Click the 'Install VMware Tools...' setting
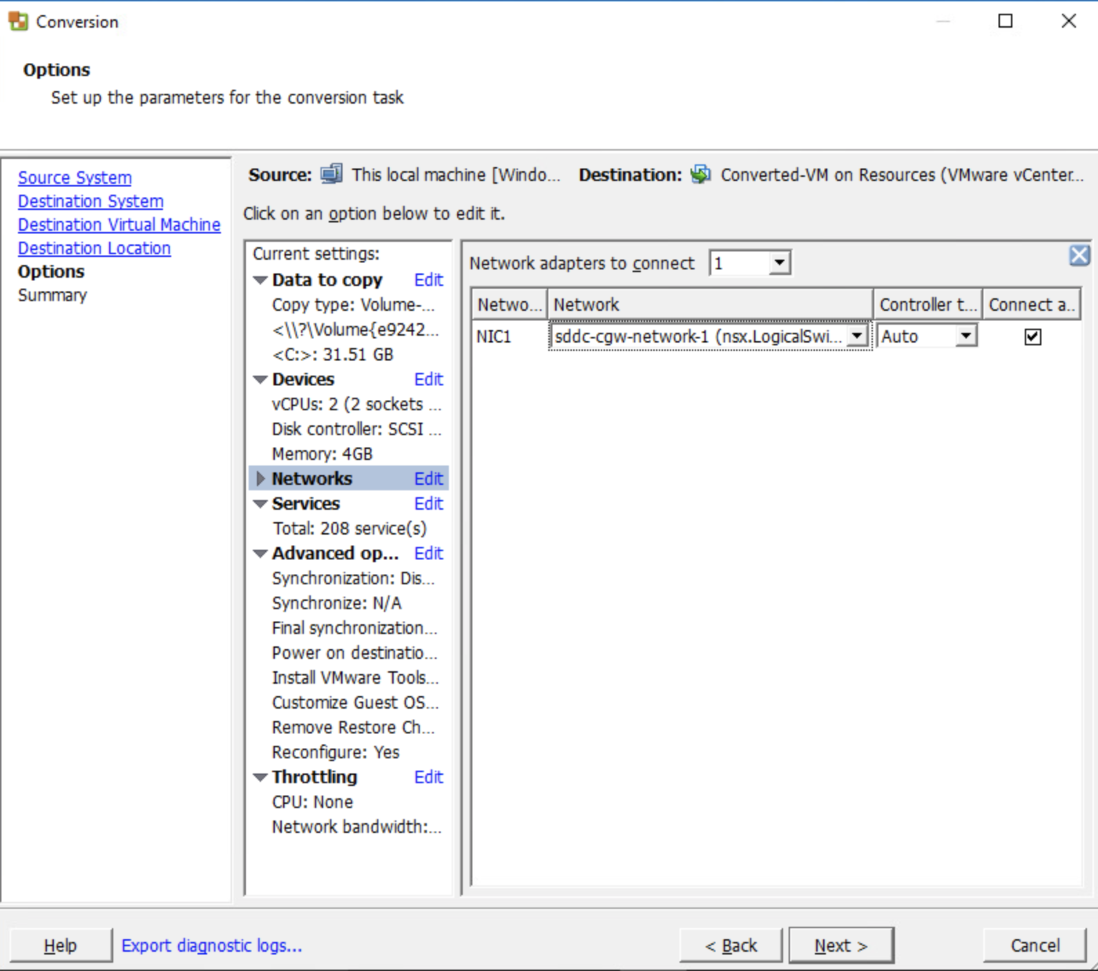Image resolution: width=1098 pixels, height=971 pixels. 355,677
